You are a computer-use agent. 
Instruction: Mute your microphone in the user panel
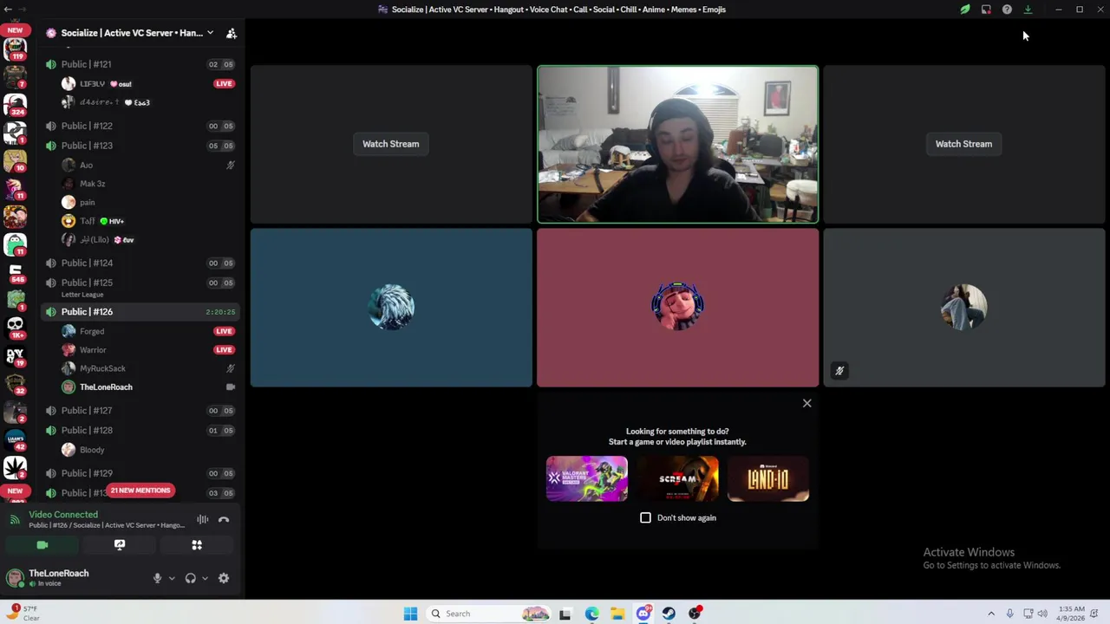(x=157, y=578)
